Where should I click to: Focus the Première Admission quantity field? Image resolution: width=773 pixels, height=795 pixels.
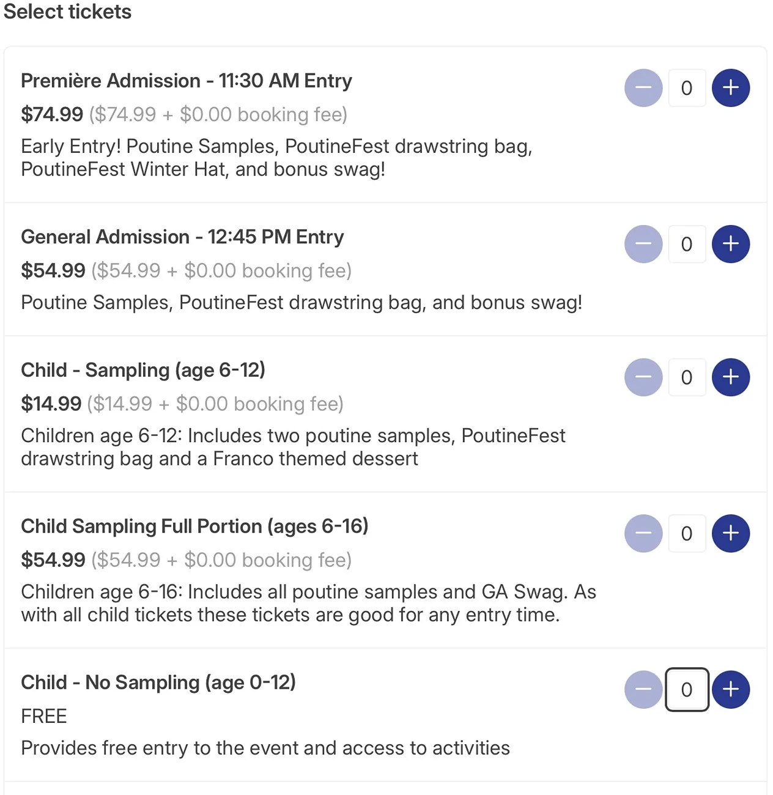pos(687,88)
